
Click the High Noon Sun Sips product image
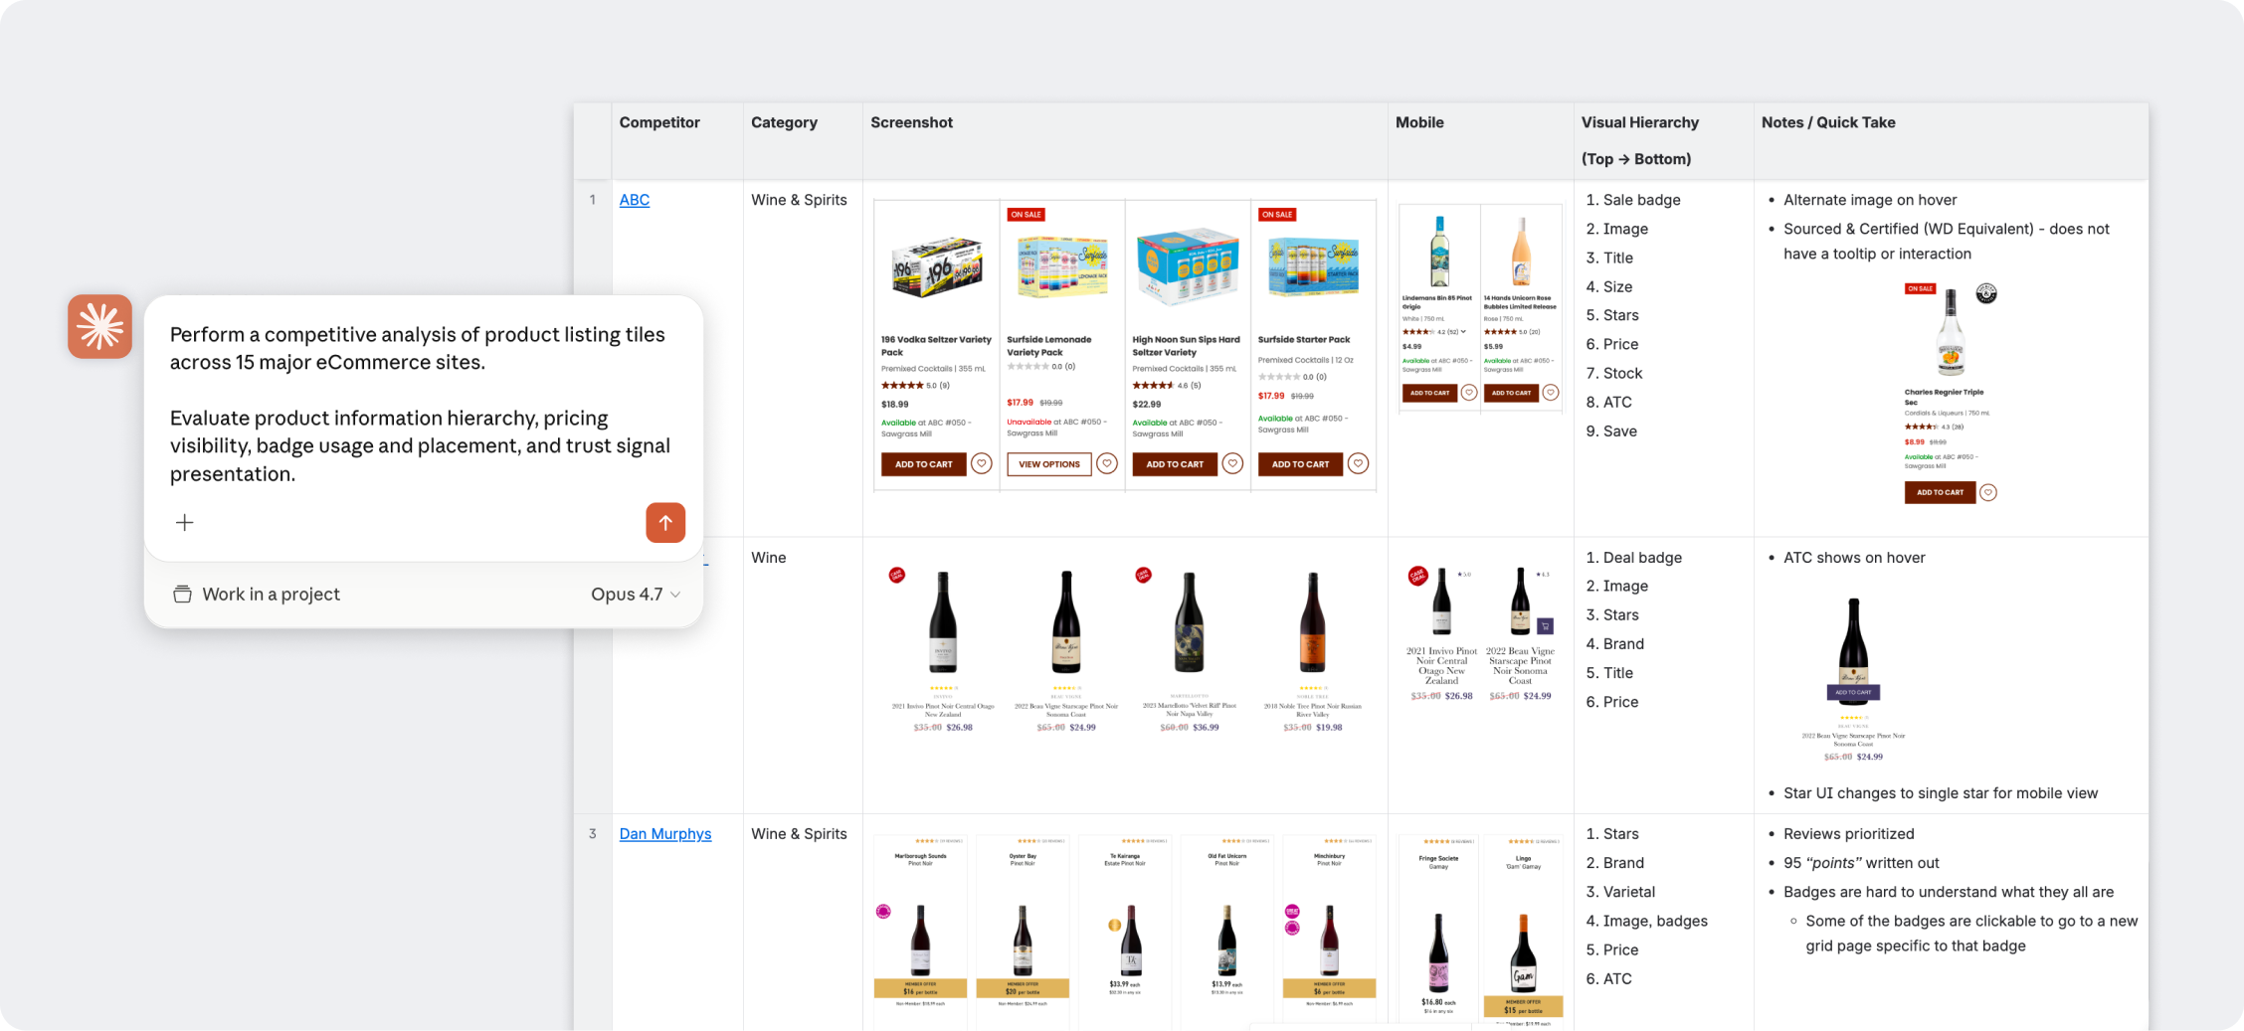point(1188,266)
